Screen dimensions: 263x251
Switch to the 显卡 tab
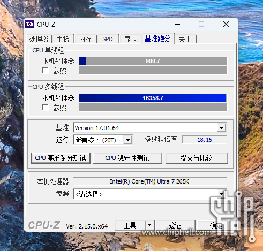(x=130, y=39)
